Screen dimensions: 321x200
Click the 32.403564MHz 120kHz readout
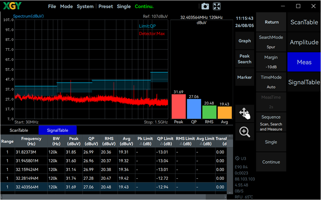tap(202, 17)
